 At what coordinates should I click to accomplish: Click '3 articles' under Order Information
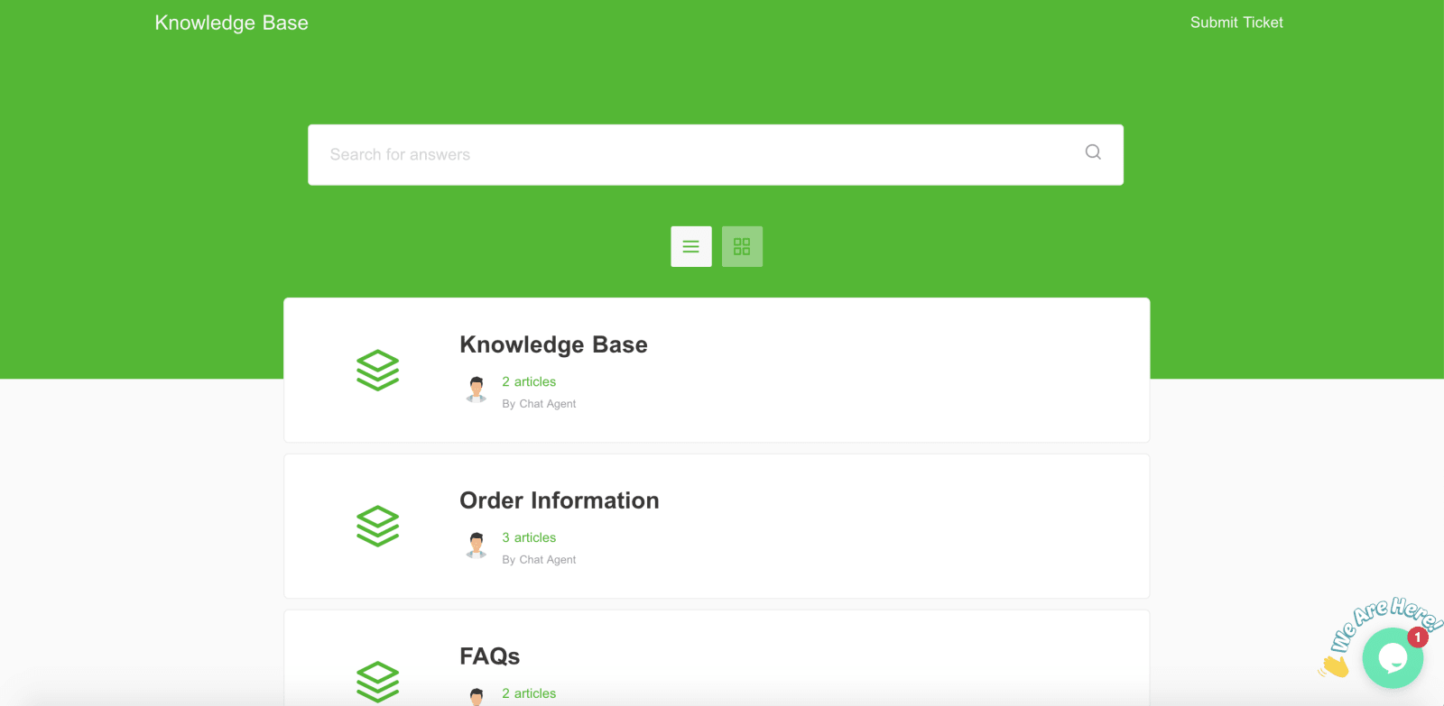tap(529, 538)
